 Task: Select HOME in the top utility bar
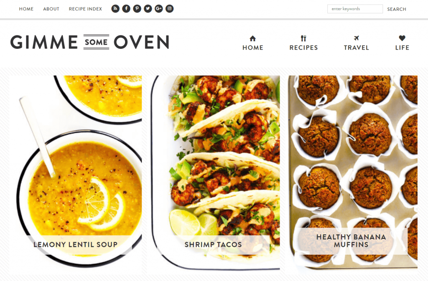26,9
